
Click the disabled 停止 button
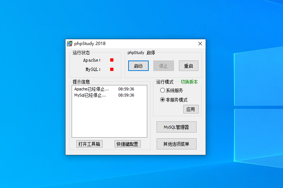pos(163,66)
